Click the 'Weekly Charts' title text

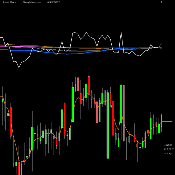pyautogui.click(x=9, y=2)
